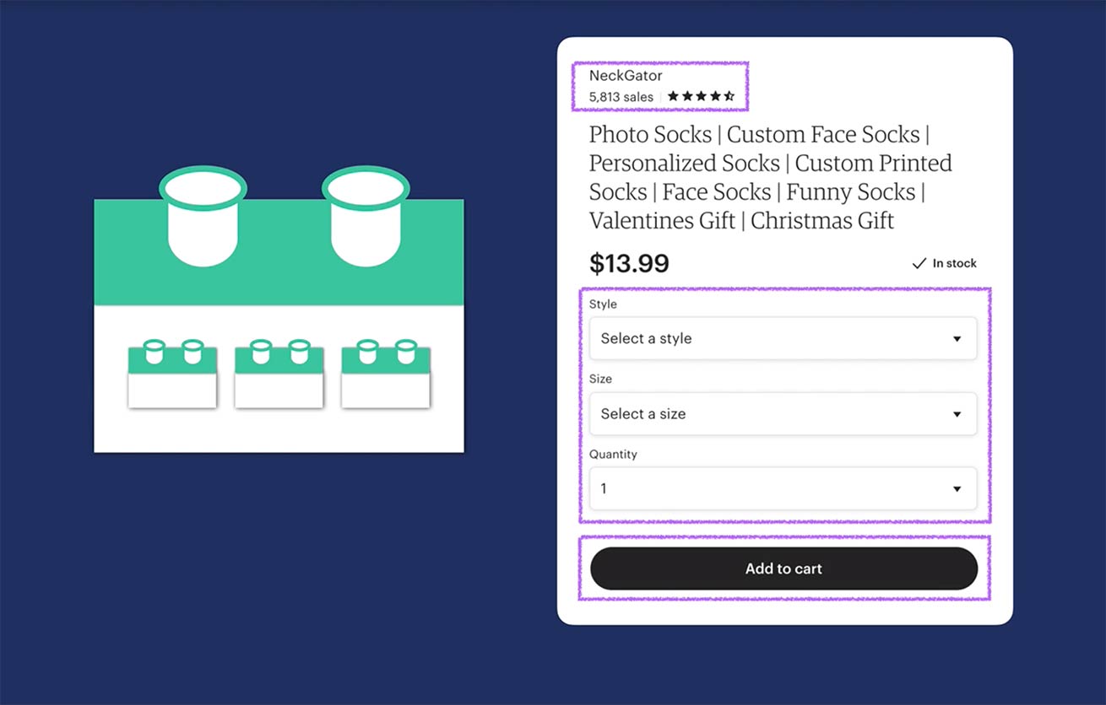The image size is (1106, 705).
Task: Click the Style field label
Action: [x=603, y=304]
